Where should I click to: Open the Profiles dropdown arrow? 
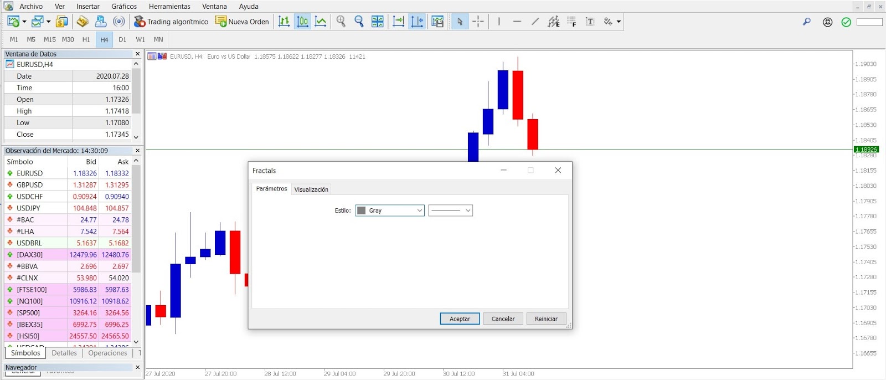pyautogui.click(x=48, y=22)
